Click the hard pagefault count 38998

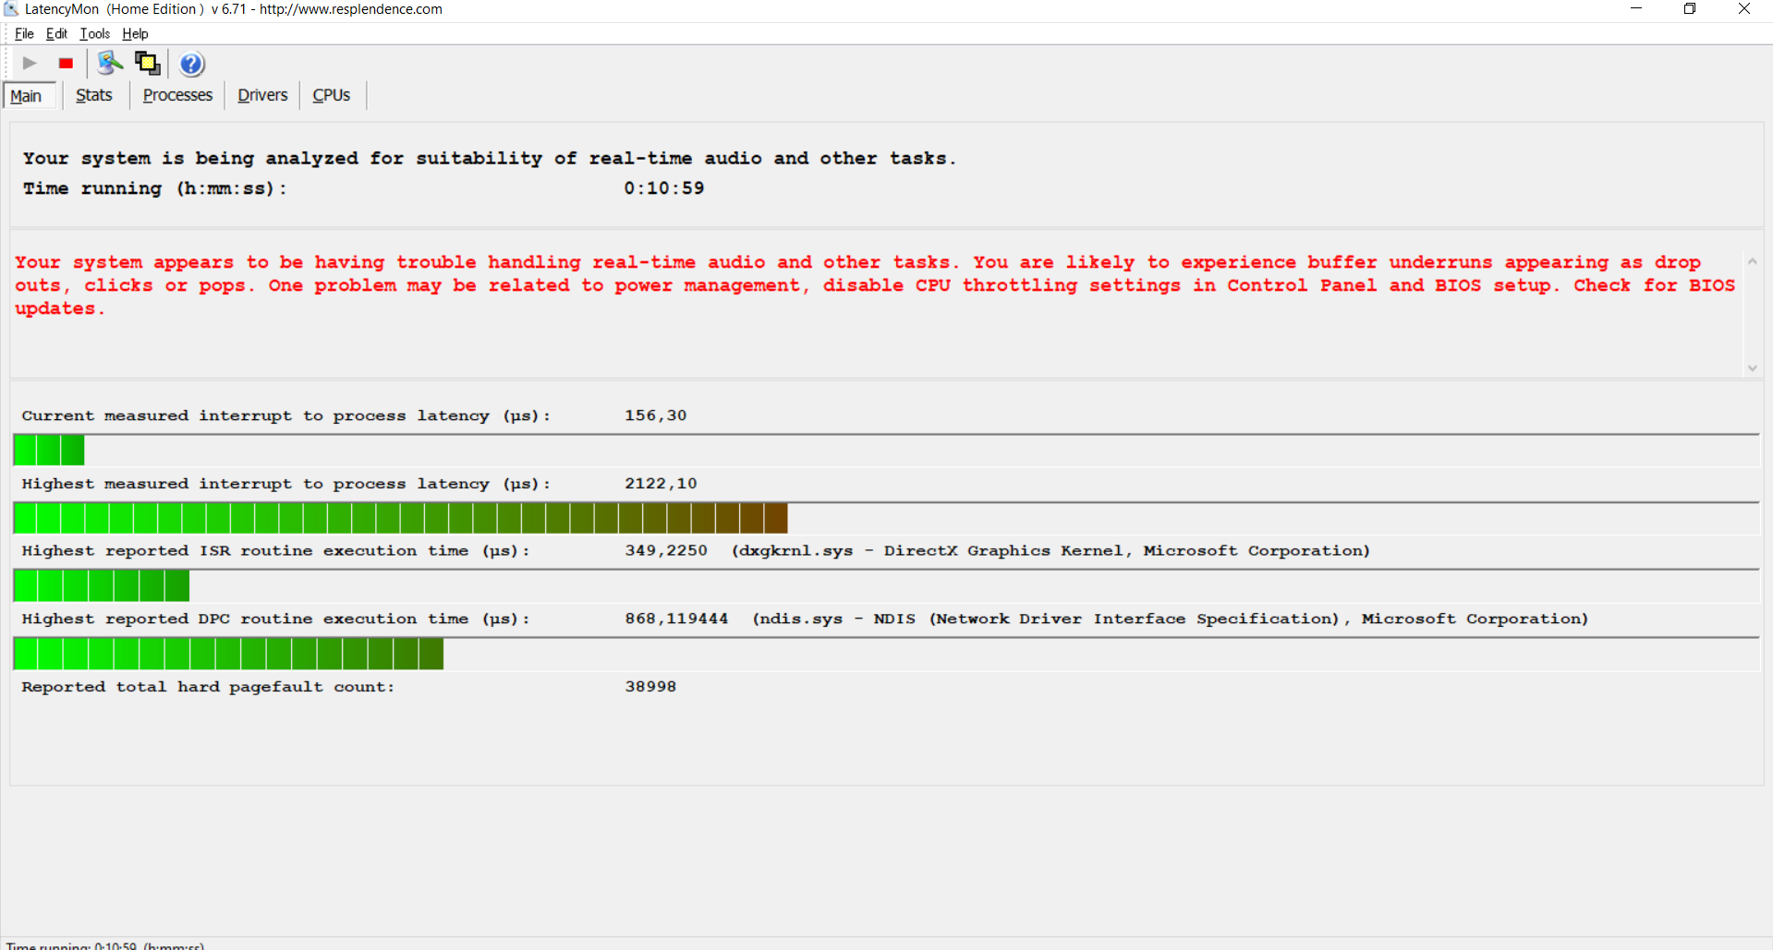(x=650, y=687)
